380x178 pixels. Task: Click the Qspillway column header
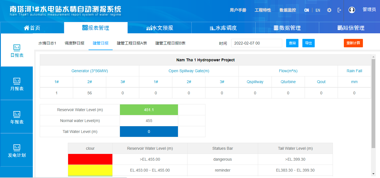255,82
